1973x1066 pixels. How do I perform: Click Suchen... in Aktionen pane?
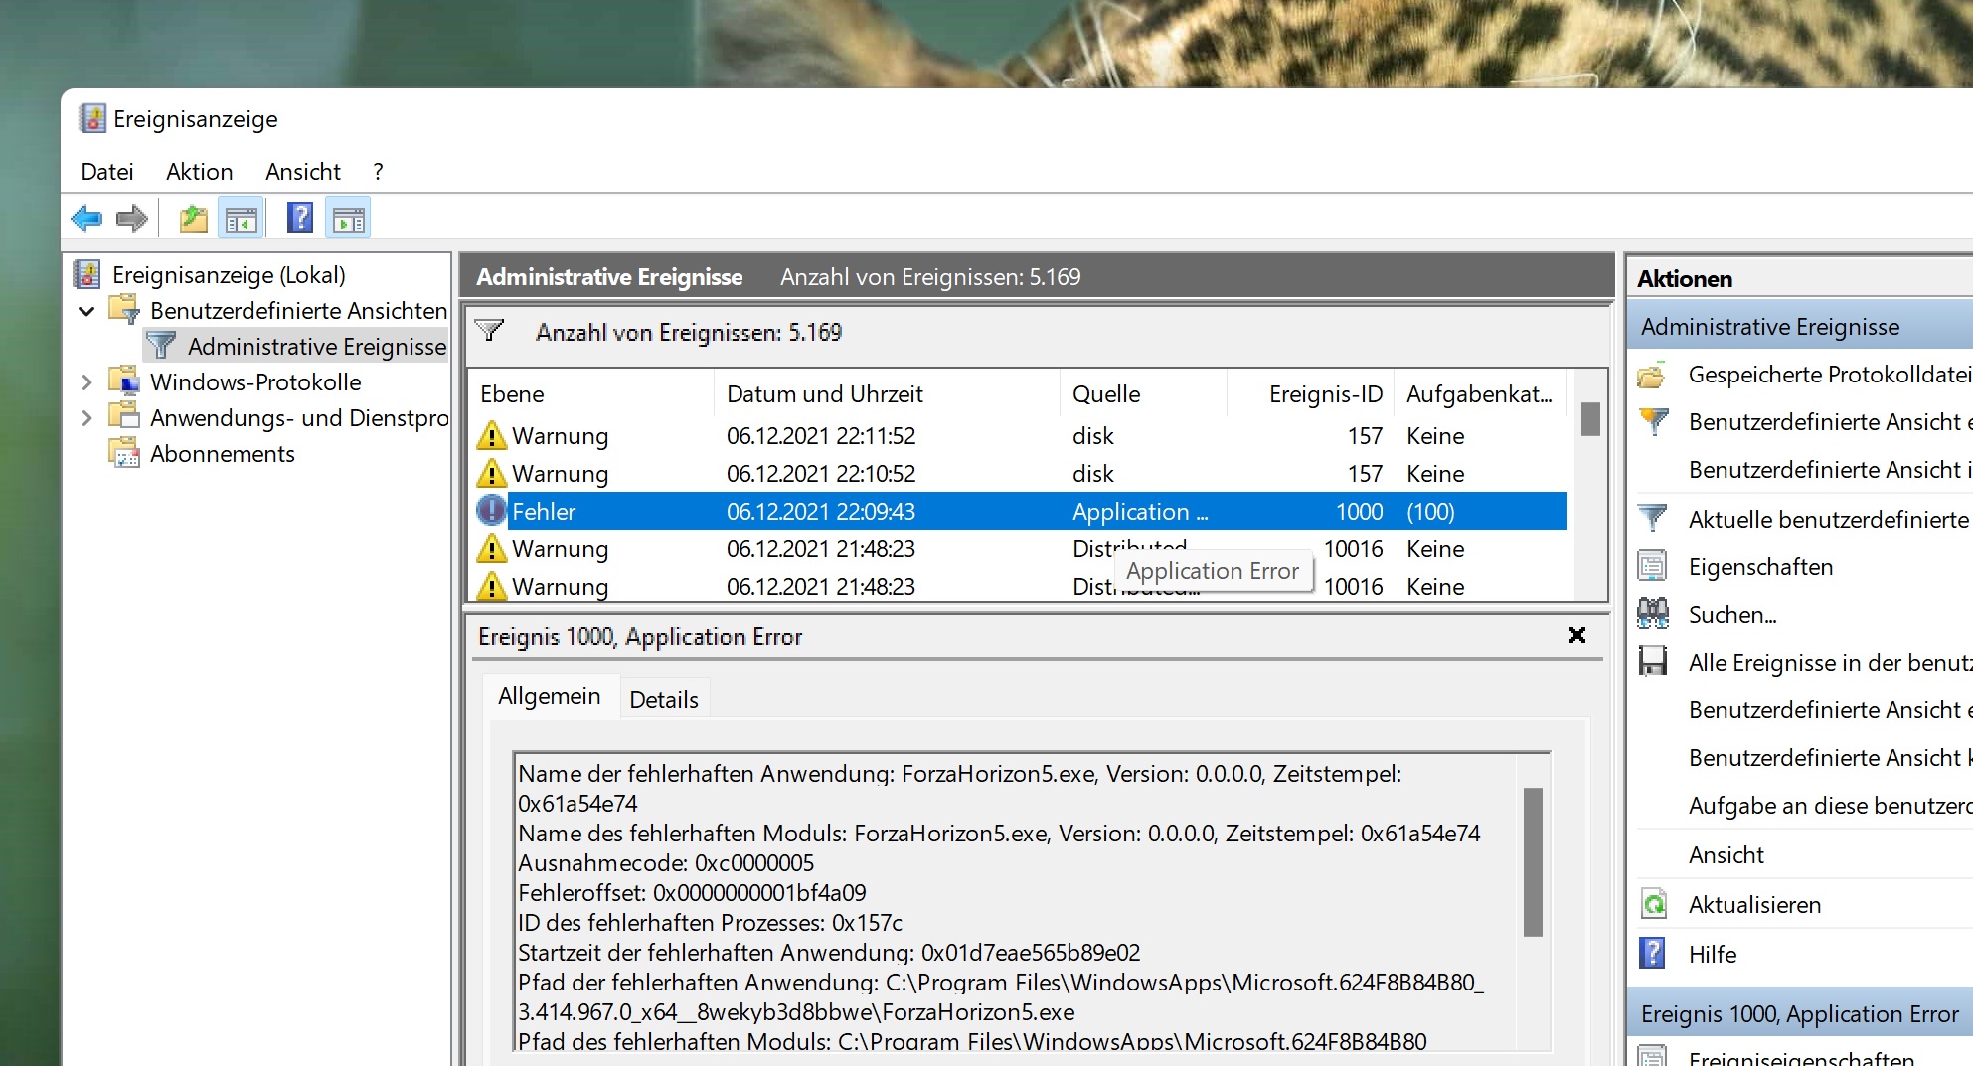click(1732, 615)
